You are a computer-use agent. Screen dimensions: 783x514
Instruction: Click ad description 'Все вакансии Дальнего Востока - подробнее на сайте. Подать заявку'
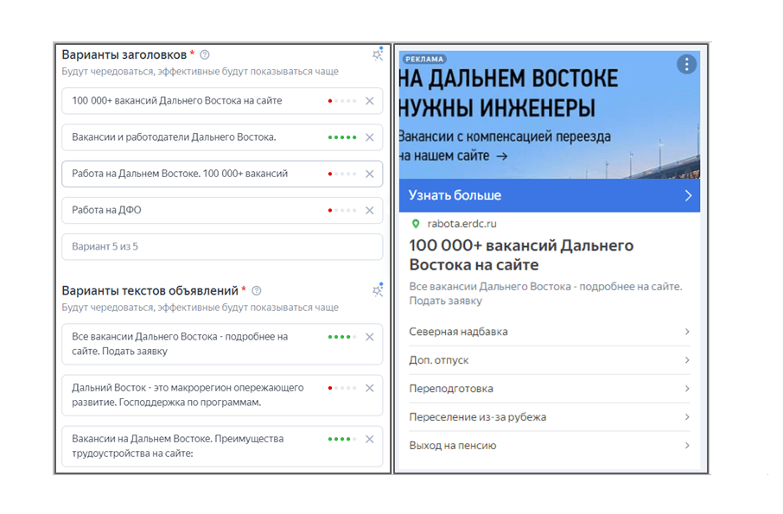546,294
